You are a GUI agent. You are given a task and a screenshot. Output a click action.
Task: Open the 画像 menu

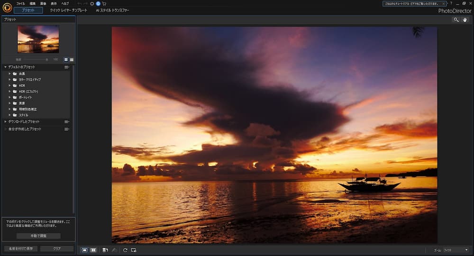[43, 4]
